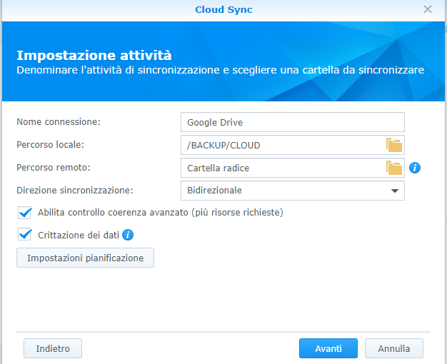Image resolution: width=447 pixels, height=364 pixels.
Task: Open folder browser for Percorso remoto
Action: coord(394,168)
